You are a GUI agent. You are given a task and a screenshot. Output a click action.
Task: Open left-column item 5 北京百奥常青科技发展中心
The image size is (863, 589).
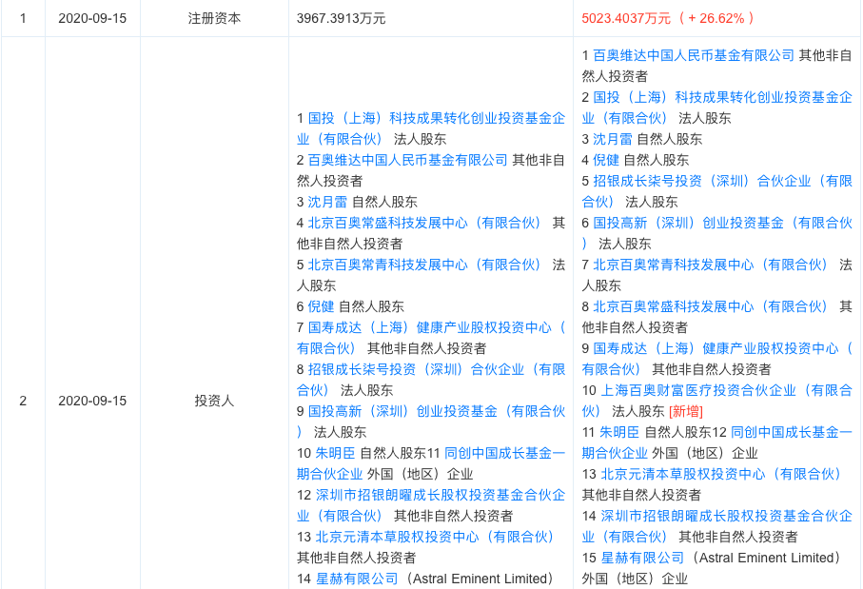tap(423, 265)
